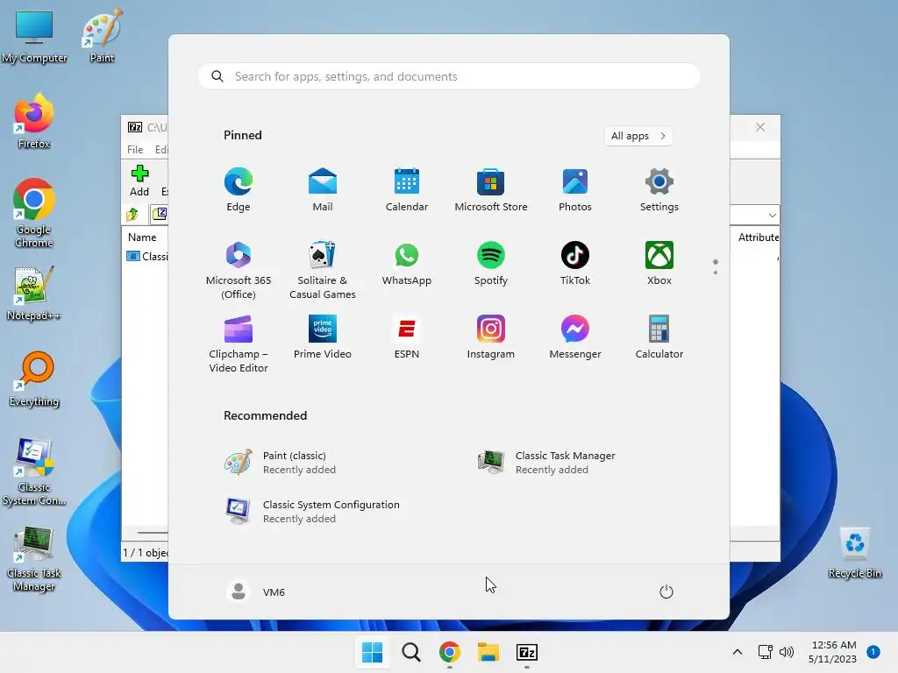Open Microsoft Store from Start menu

491,190
